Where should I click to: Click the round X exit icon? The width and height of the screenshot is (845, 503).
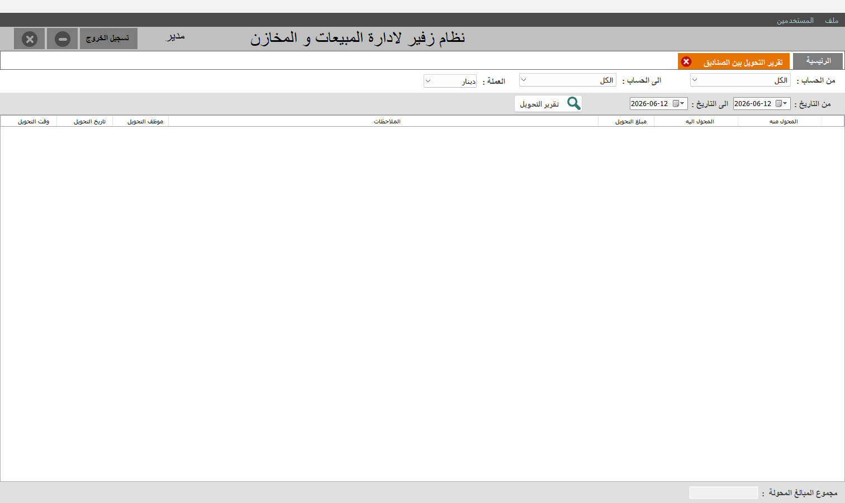pos(30,39)
